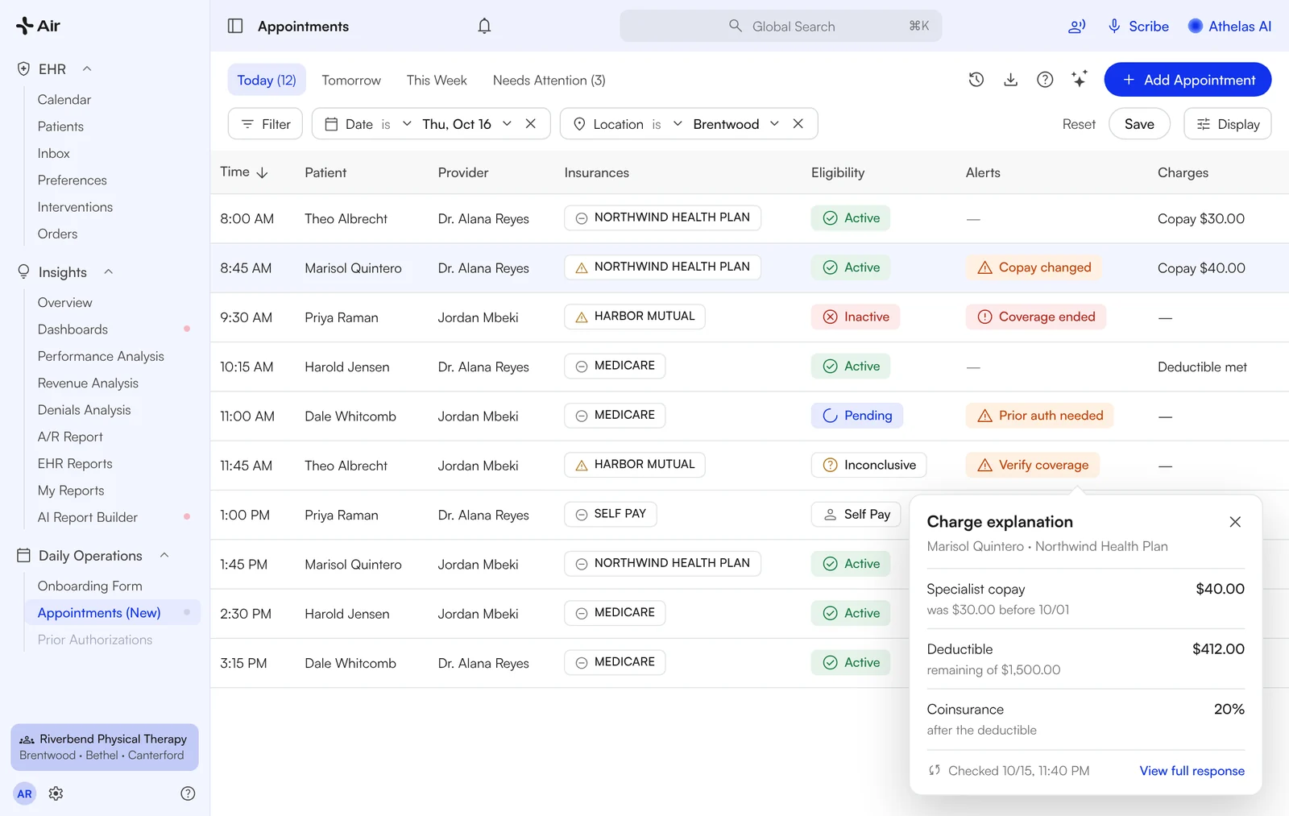
Task: Click NORTHWIND HEALTH PLAN insurance at 8:45 AM
Action: (663, 267)
